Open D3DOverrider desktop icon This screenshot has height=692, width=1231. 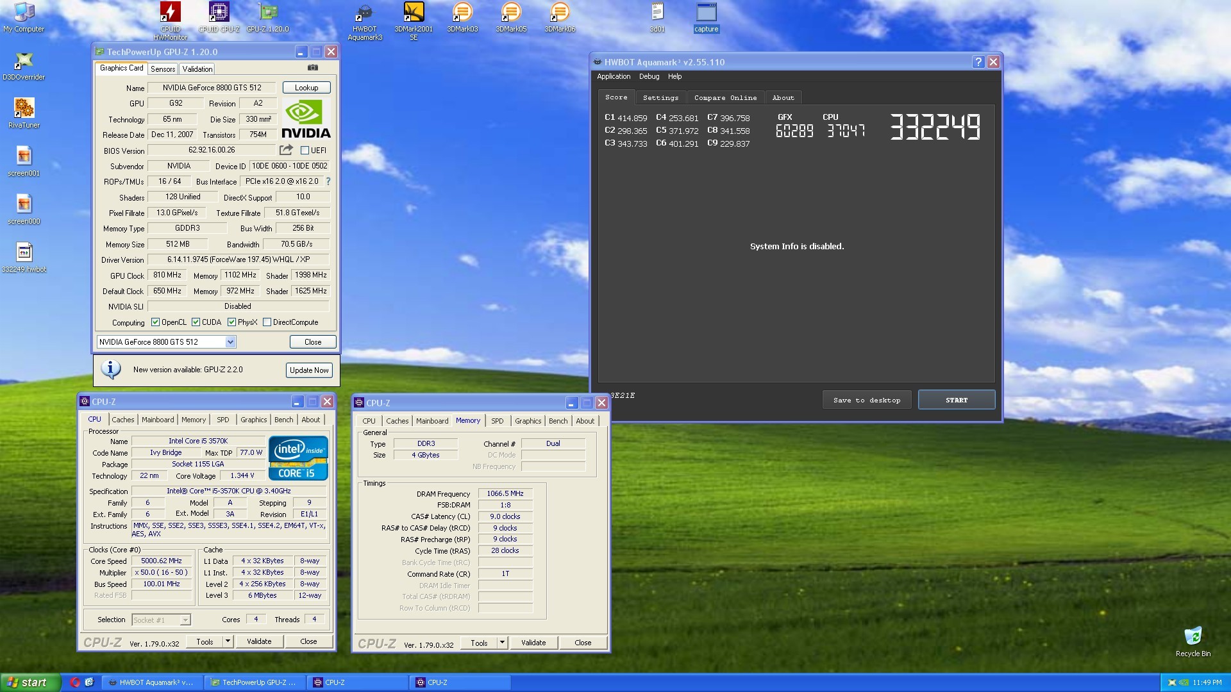coord(24,65)
